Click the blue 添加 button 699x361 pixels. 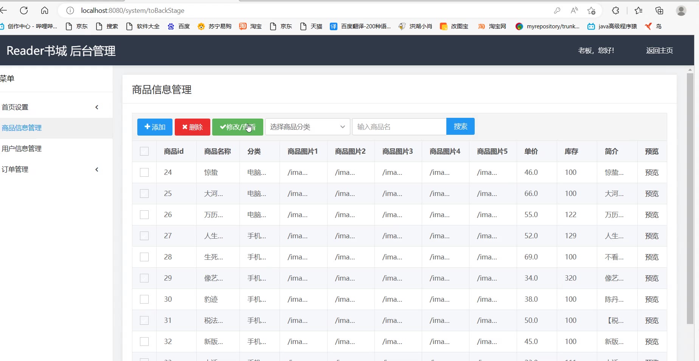[x=155, y=127]
